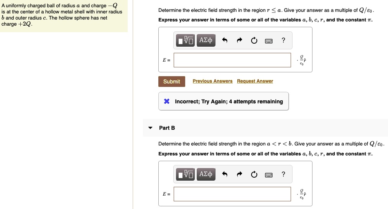Submit the Part A answer
This screenshot has width=388, height=209.
tap(172, 82)
